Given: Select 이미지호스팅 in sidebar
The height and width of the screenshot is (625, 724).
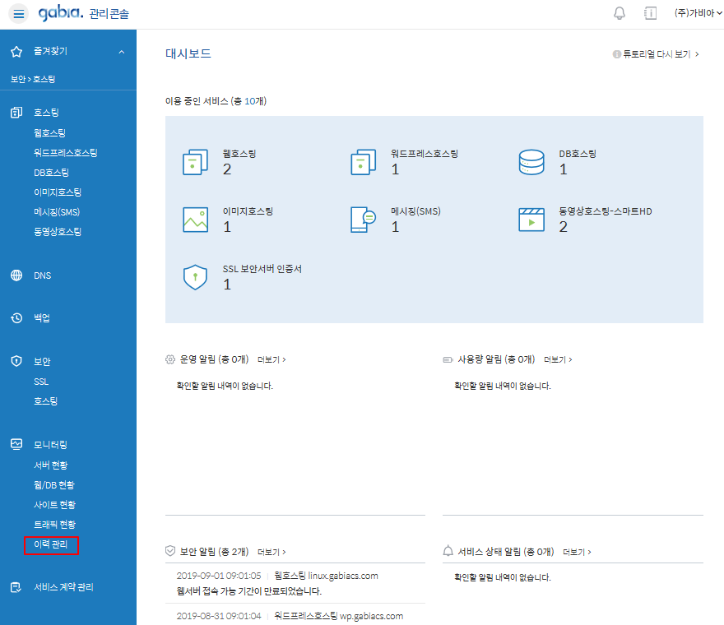Looking at the screenshot, I should [x=58, y=192].
